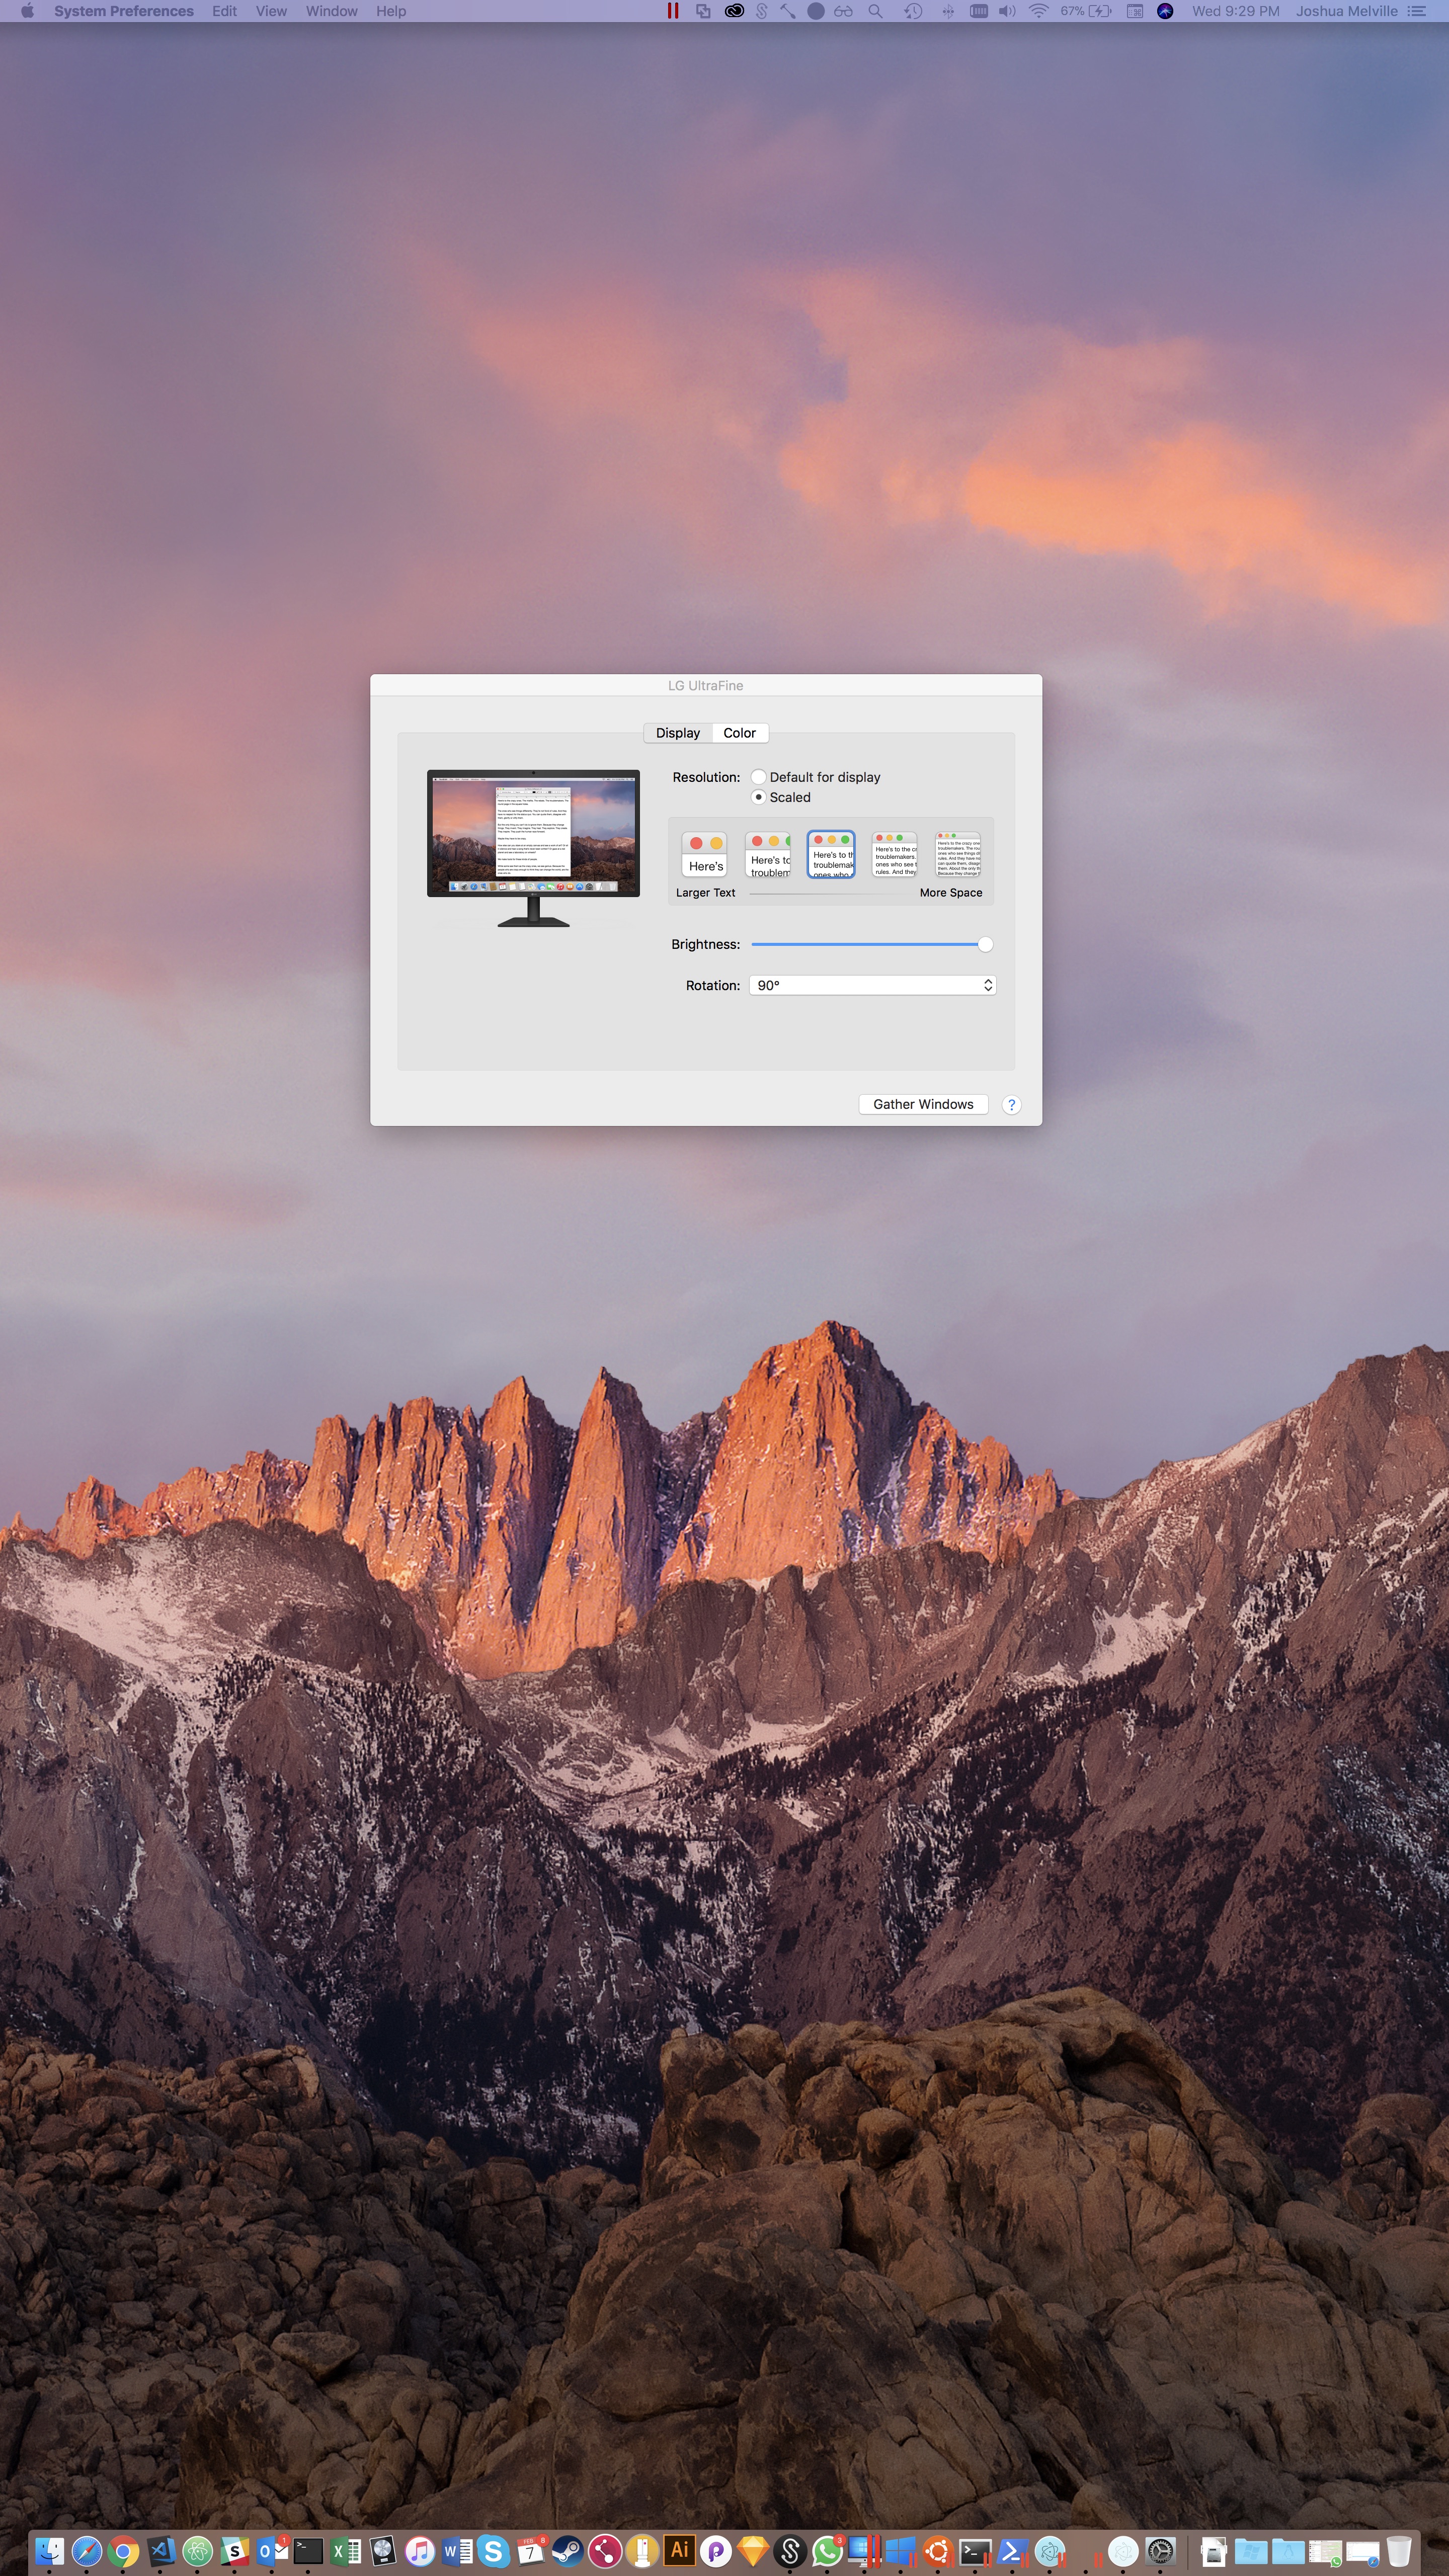Image resolution: width=1449 pixels, height=2576 pixels.
Task: Choose the fourth scaled resolution thumbnail
Action: click(894, 855)
